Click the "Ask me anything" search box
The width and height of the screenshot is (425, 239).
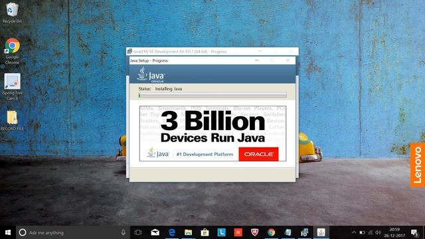pos(73,232)
